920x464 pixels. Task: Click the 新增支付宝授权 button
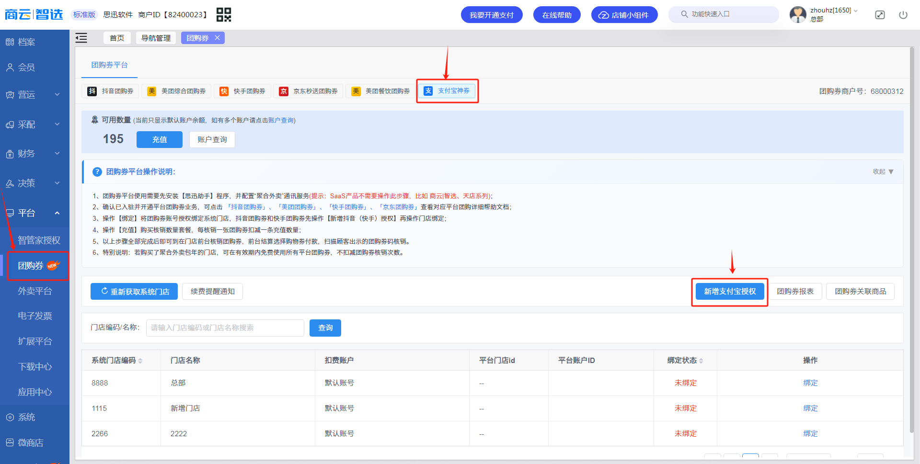730,292
